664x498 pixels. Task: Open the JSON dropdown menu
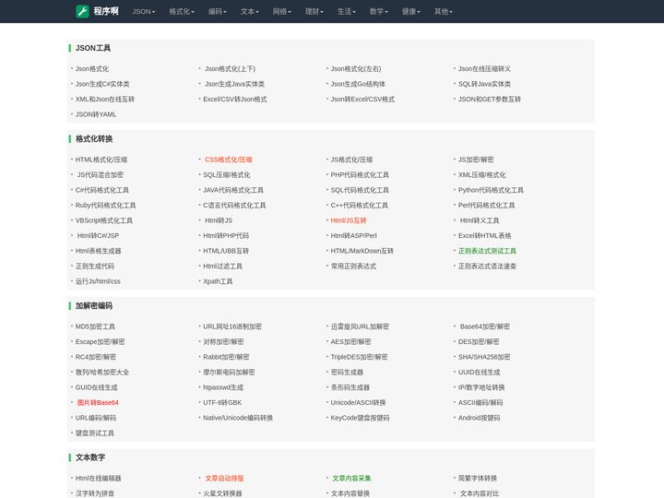(x=144, y=12)
